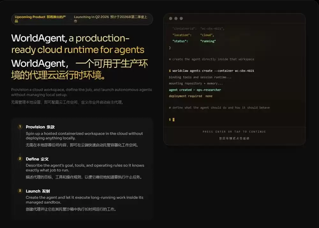
Task: Click the Chinese translation under Define step
Action: [x=84, y=177]
